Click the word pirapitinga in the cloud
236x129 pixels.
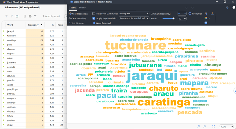point(187,56)
